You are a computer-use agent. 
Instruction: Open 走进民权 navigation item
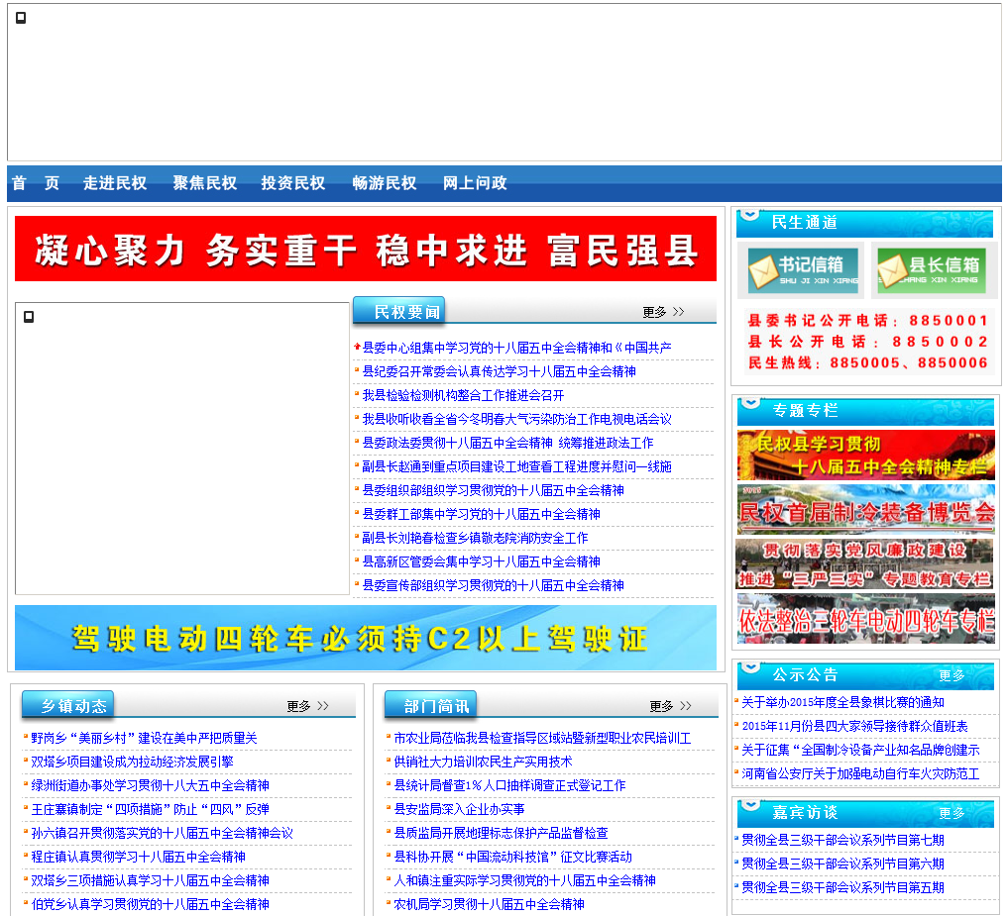[115, 183]
